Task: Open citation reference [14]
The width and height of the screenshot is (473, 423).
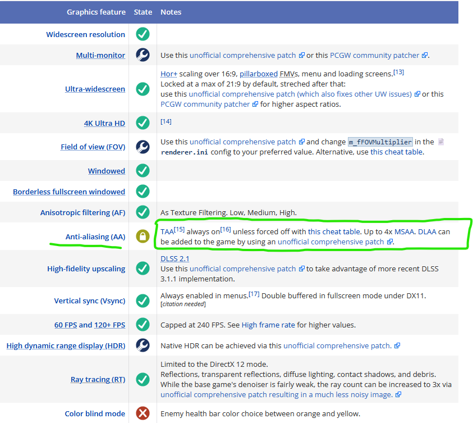Action: [166, 121]
